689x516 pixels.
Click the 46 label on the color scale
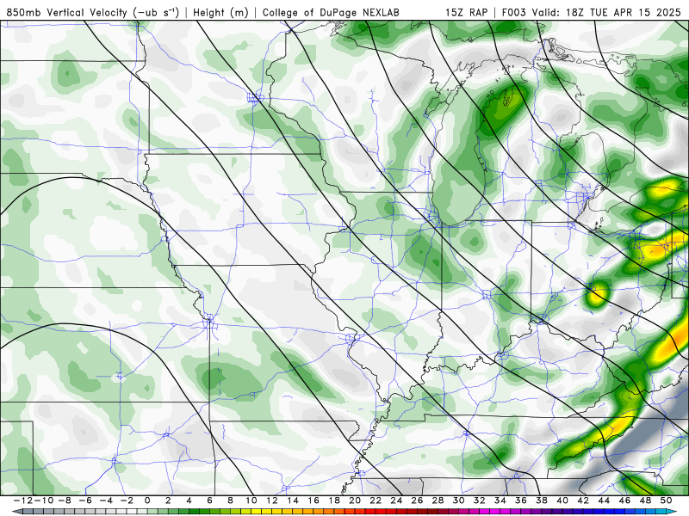pyautogui.click(x=625, y=501)
